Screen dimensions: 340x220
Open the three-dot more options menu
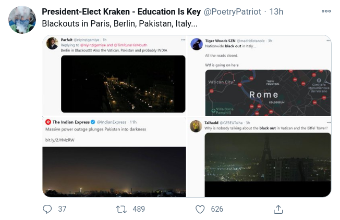coord(326,11)
